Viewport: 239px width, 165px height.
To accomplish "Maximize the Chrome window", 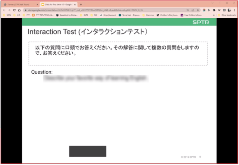I will 227,3.
